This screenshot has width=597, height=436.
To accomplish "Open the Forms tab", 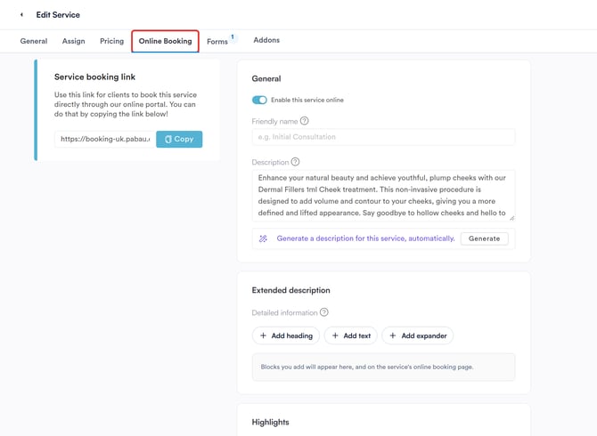I will (x=217, y=42).
